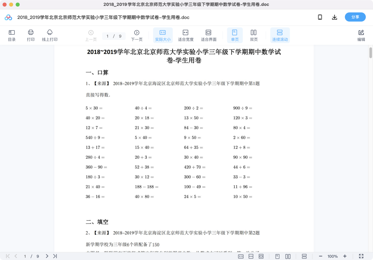This screenshot has height=260, width=373.
Task: Go to previous page with 上一页
Action: 91,36
